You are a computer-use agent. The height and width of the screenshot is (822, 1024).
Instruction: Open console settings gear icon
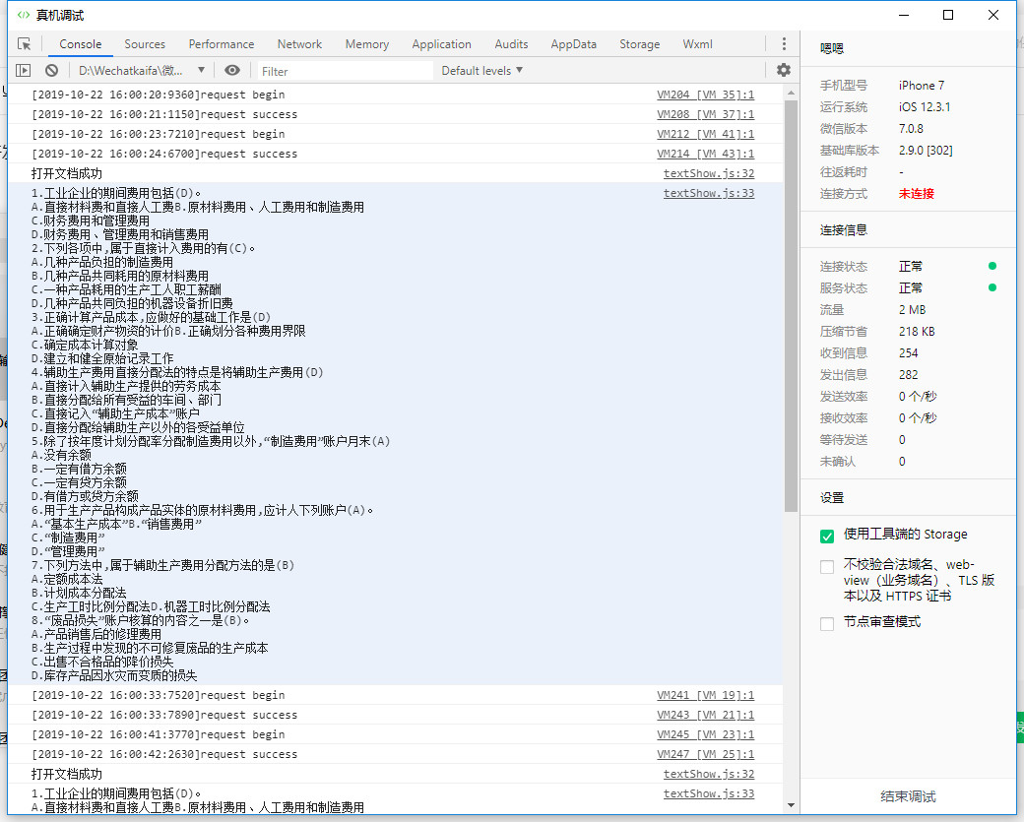[784, 71]
